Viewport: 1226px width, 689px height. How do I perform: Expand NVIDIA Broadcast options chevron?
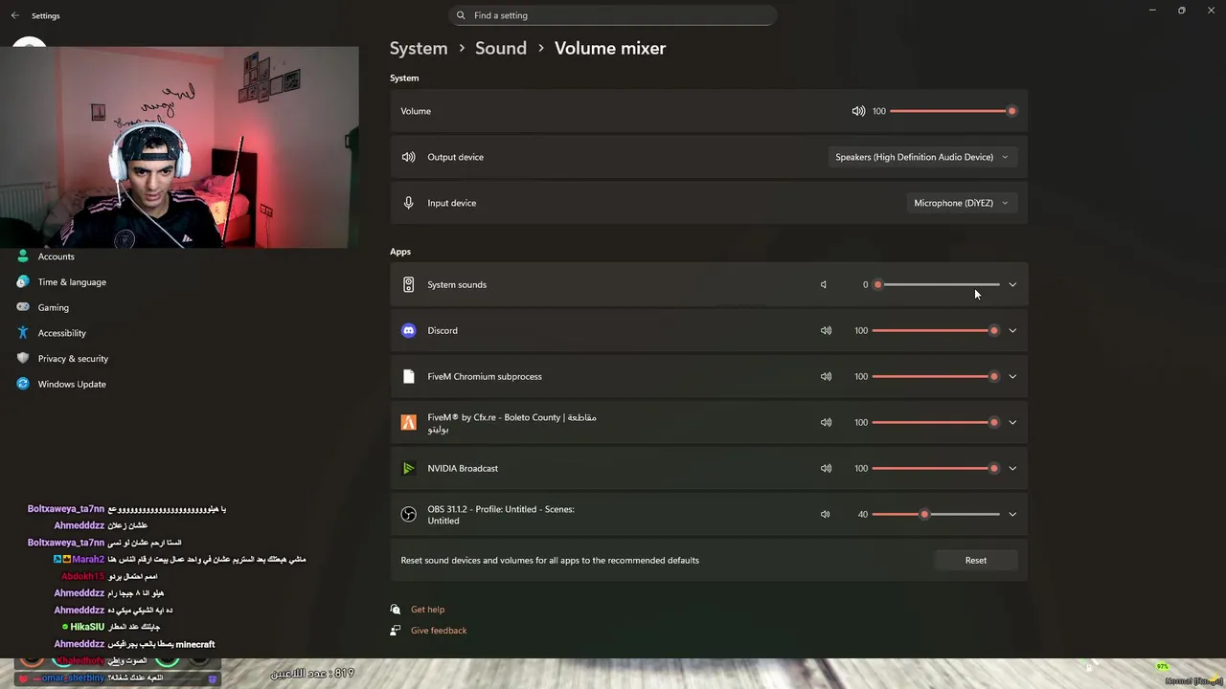point(1012,468)
